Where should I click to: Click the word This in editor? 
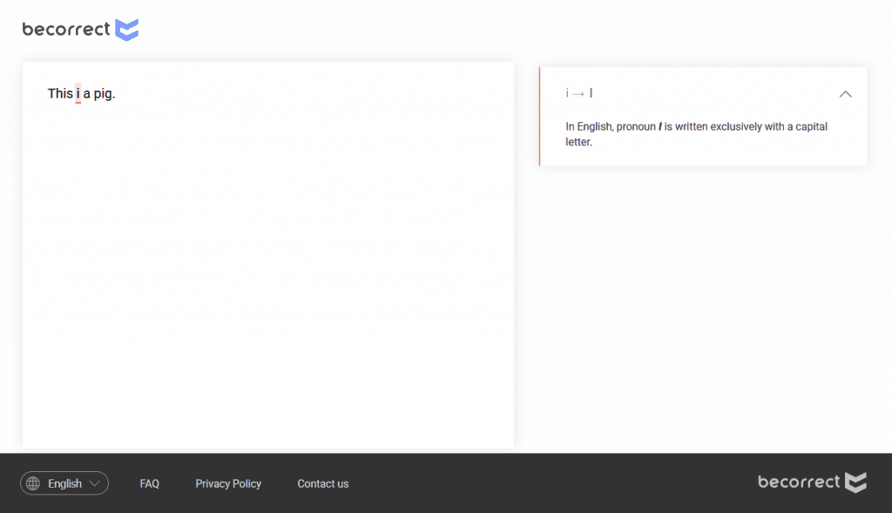click(60, 94)
